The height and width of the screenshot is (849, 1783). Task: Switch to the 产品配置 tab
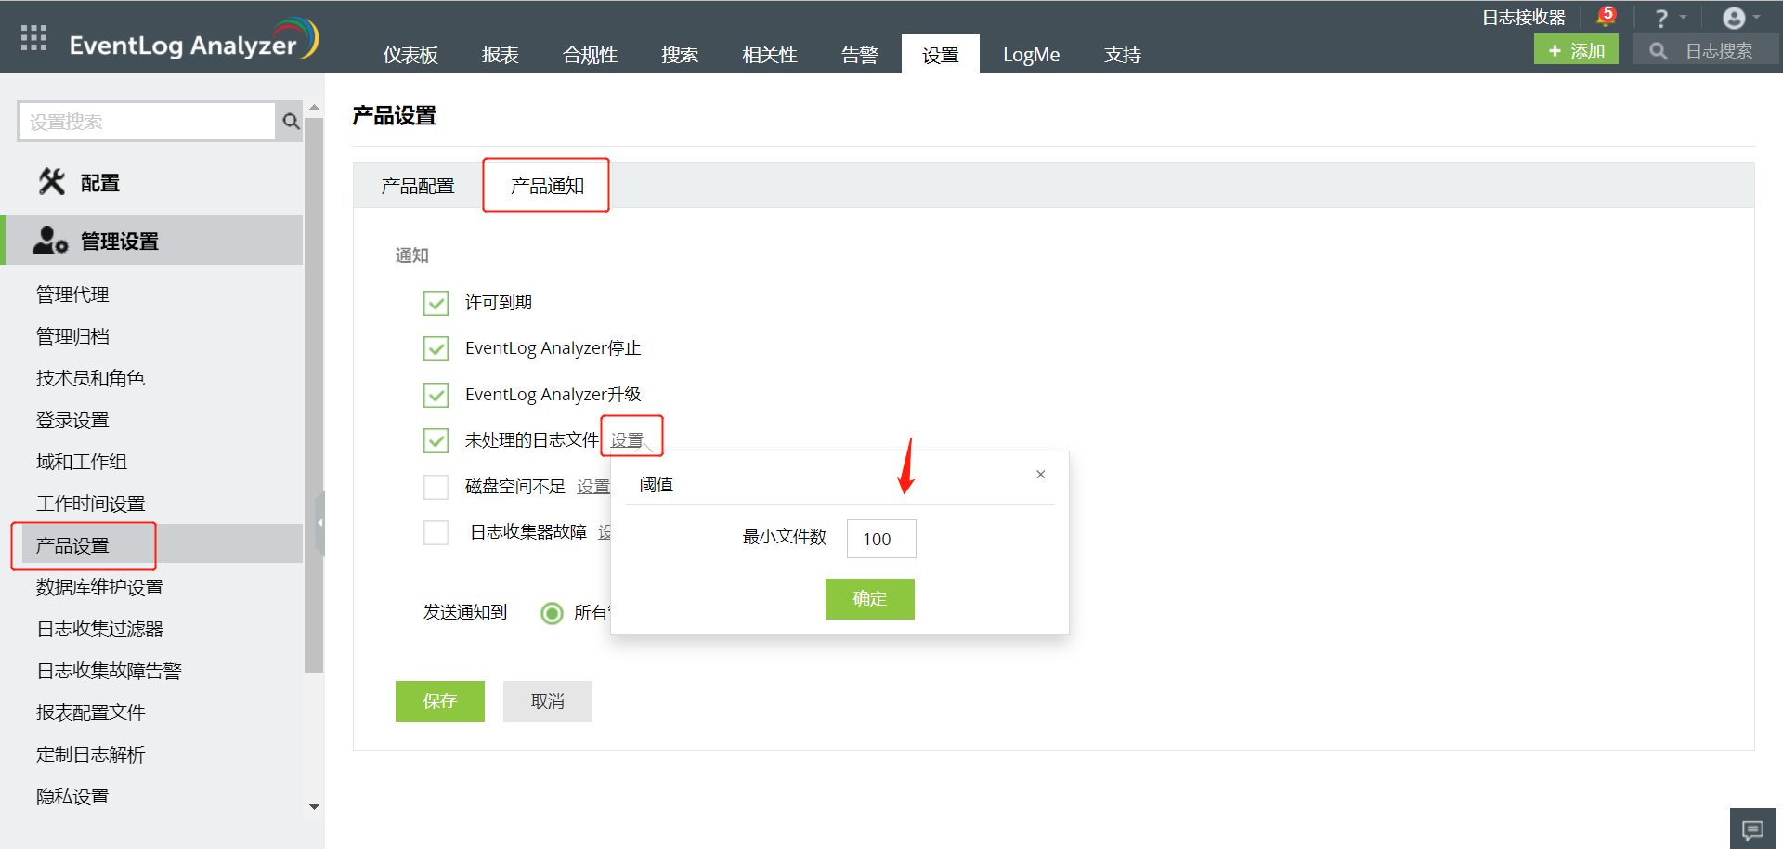418,186
